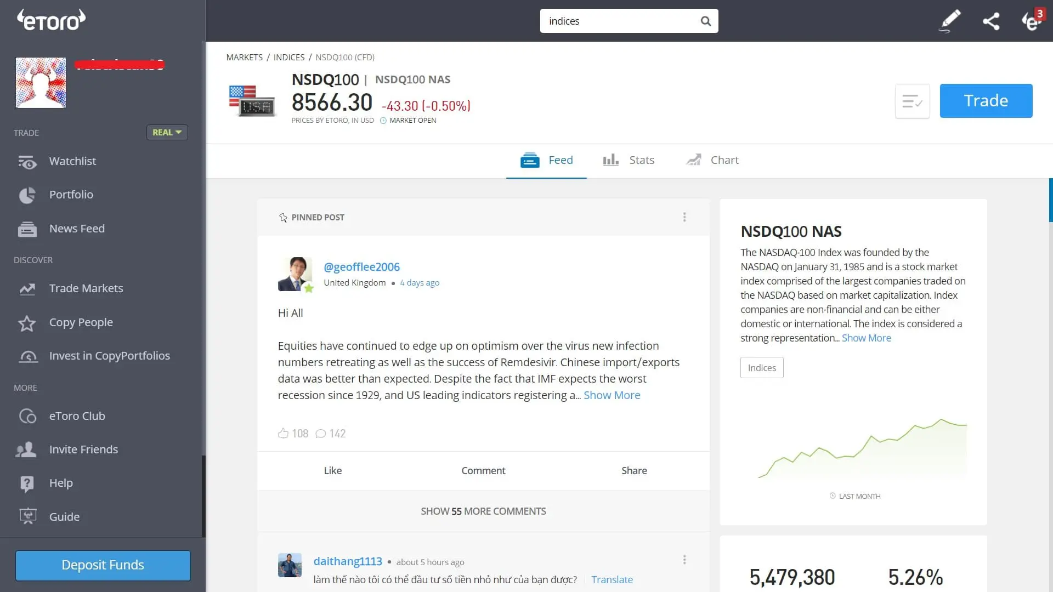Open Help from sidebar

click(x=61, y=483)
